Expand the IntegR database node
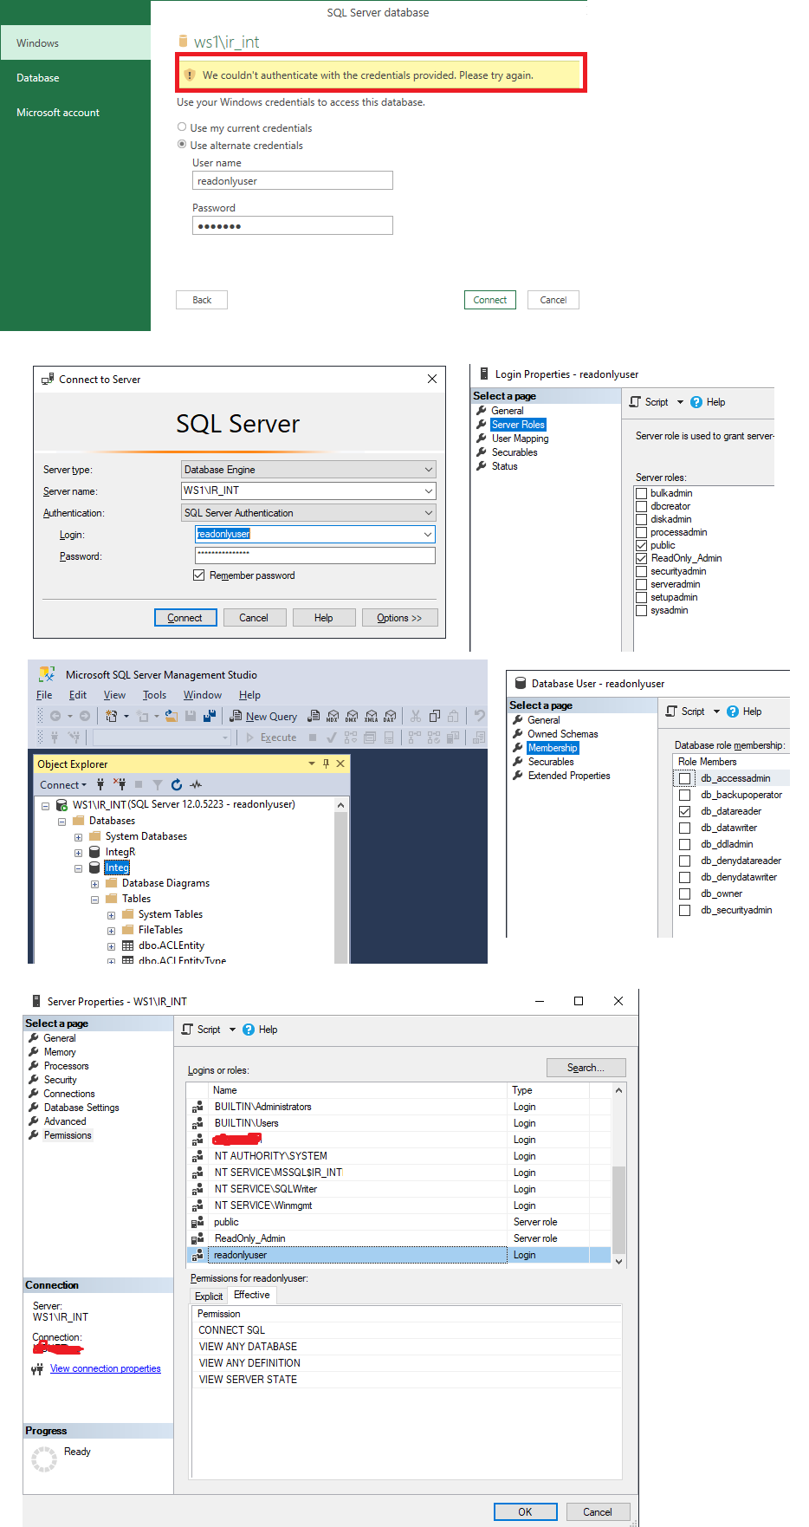809x1527 pixels. click(78, 853)
